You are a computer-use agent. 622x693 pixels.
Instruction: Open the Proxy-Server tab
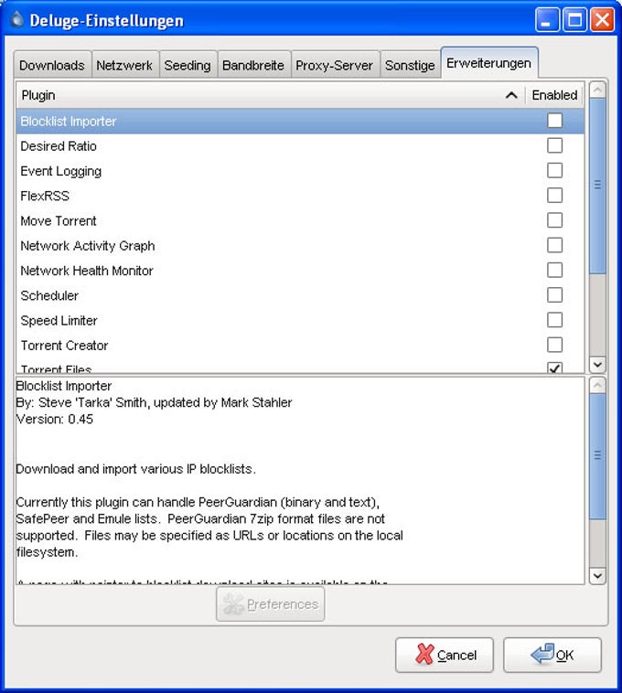click(335, 66)
